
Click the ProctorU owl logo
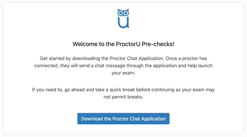pos(123,18)
